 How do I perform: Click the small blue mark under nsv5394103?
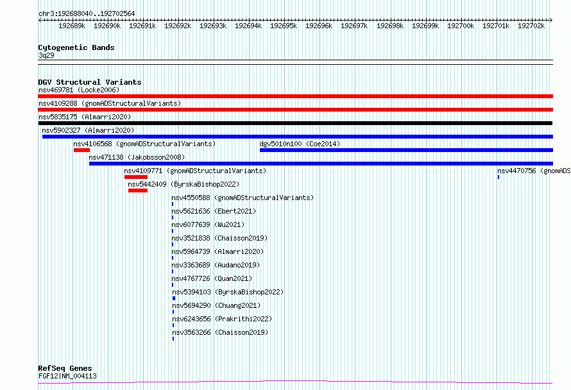174,298
